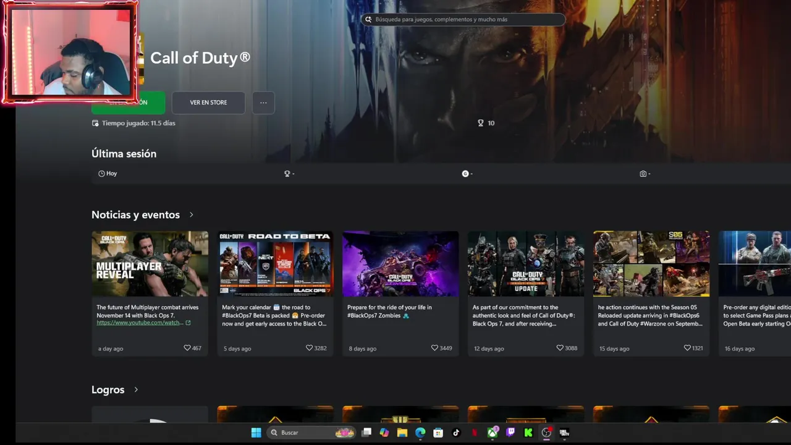
Task: Click heart icon on the 3088 likes post
Action: point(560,348)
